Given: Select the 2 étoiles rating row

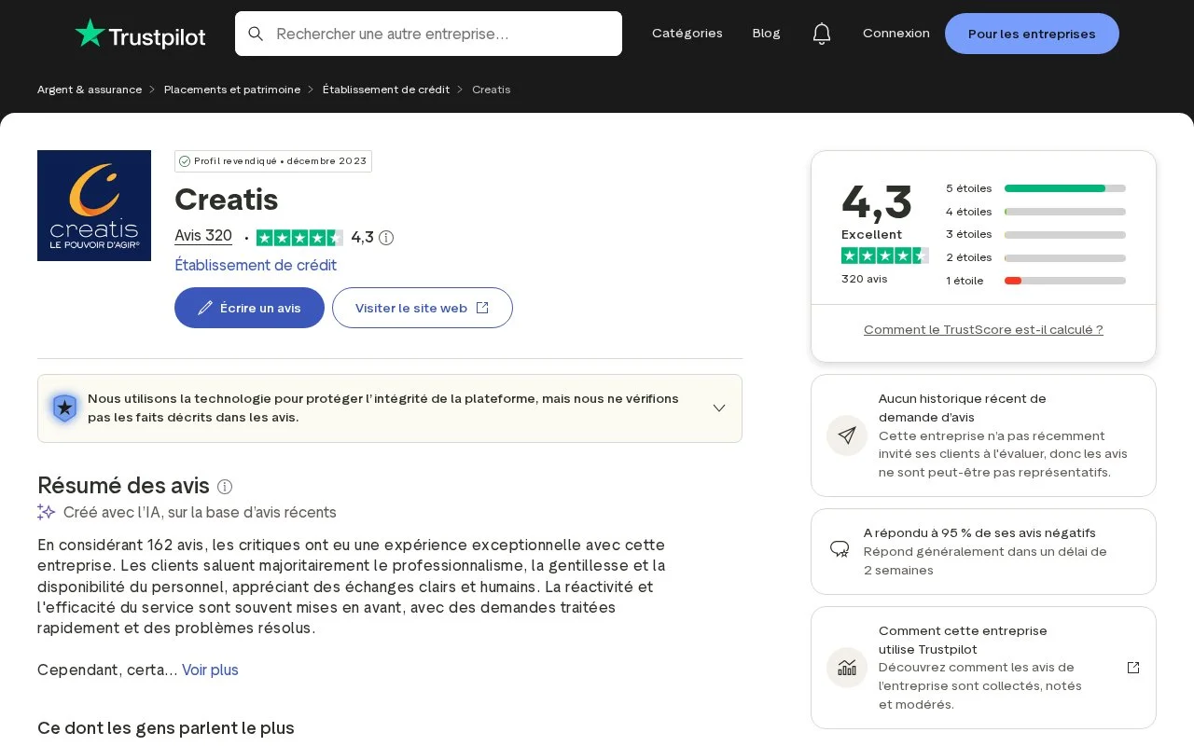Looking at the screenshot, I should coord(1035,257).
